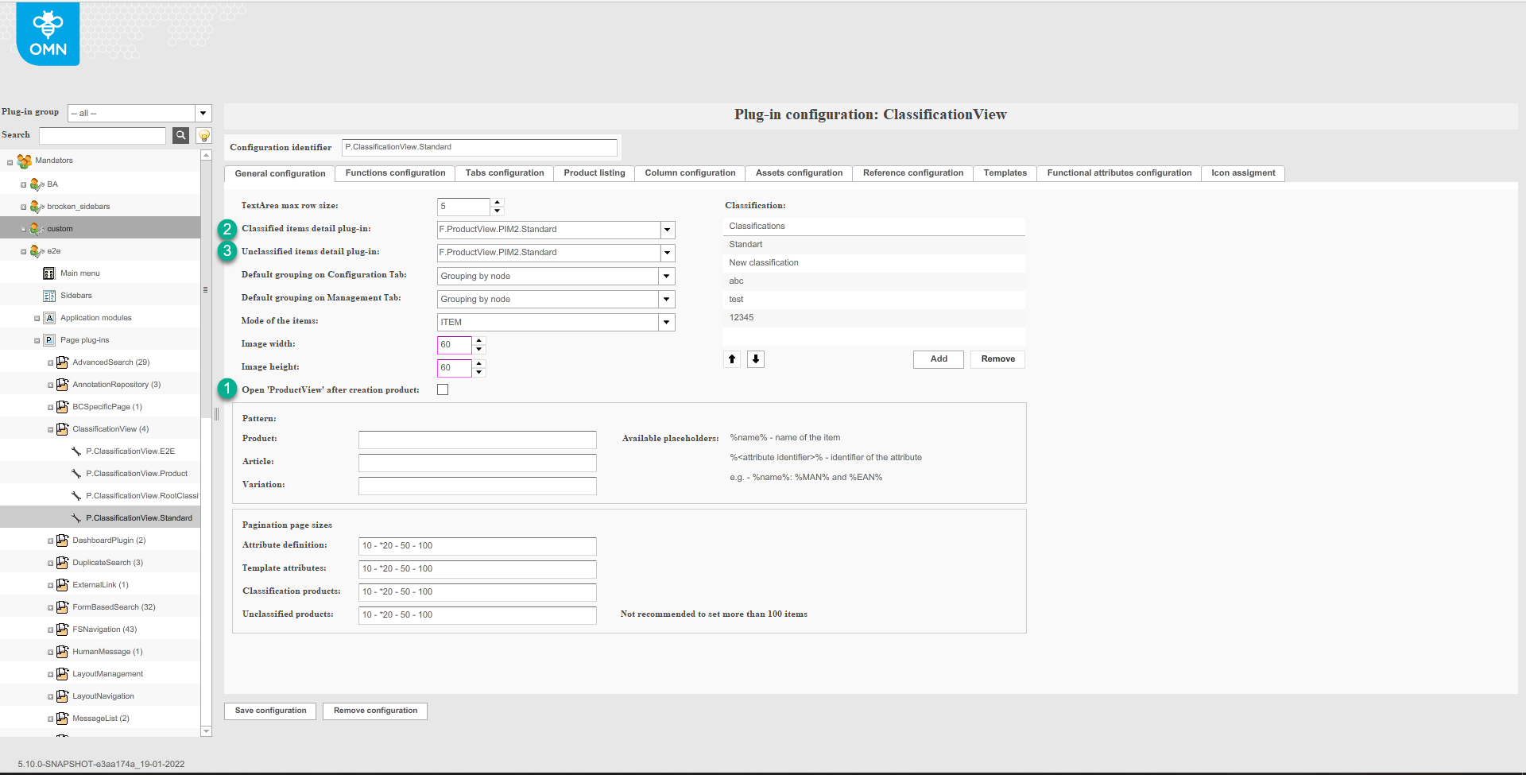Screen dimensions: 1526x775
Task: Click the Mandators group icon
Action: point(23,161)
